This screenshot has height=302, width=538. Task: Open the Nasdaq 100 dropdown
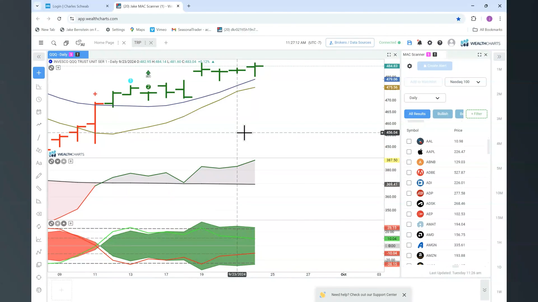click(465, 82)
